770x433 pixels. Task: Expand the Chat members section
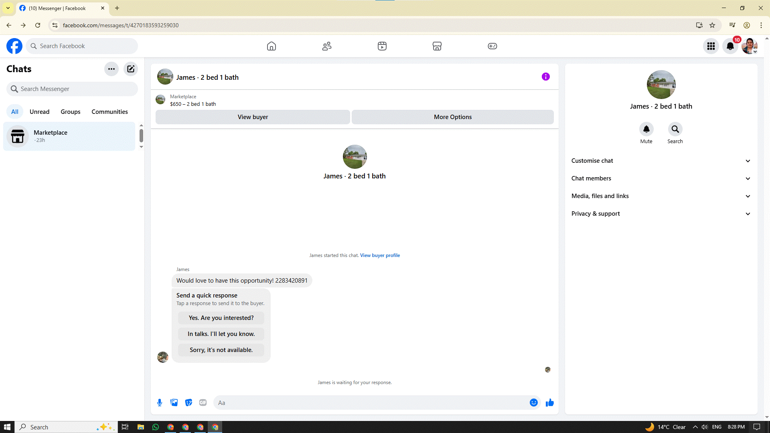click(x=661, y=178)
